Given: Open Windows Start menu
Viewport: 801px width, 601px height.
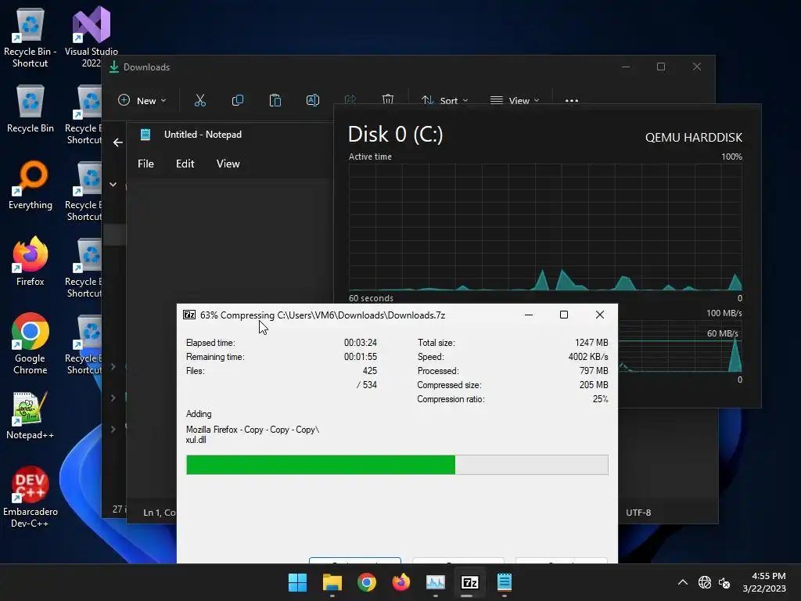Looking at the screenshot, I should point(297,582).
